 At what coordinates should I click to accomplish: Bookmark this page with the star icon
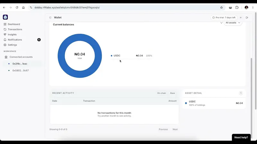221,7
